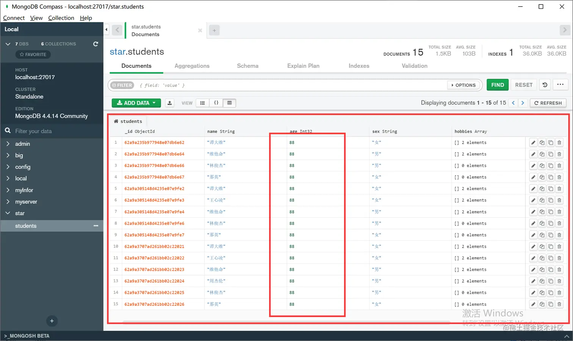The width and height of the screenshot is (573, 341).
Task: Show next page of documents
Action: 523,103
